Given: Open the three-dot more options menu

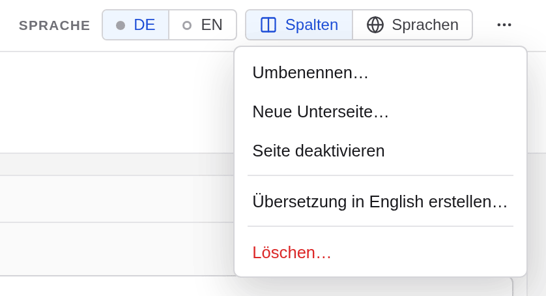Looking at the screenshot, I should 504,25.
